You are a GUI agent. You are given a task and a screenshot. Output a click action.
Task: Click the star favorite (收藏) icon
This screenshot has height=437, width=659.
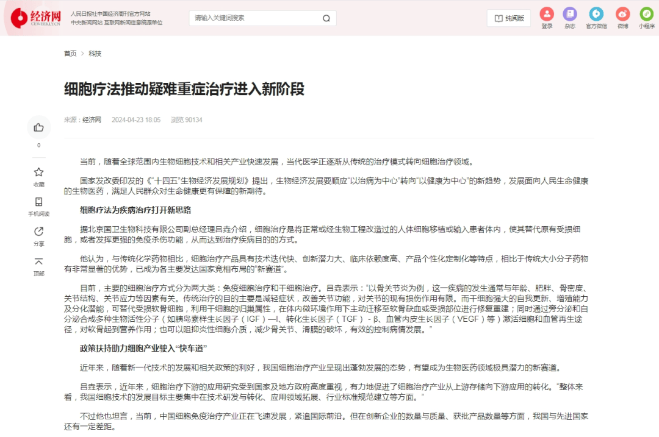pyautogui.click(x=39, y=172)
